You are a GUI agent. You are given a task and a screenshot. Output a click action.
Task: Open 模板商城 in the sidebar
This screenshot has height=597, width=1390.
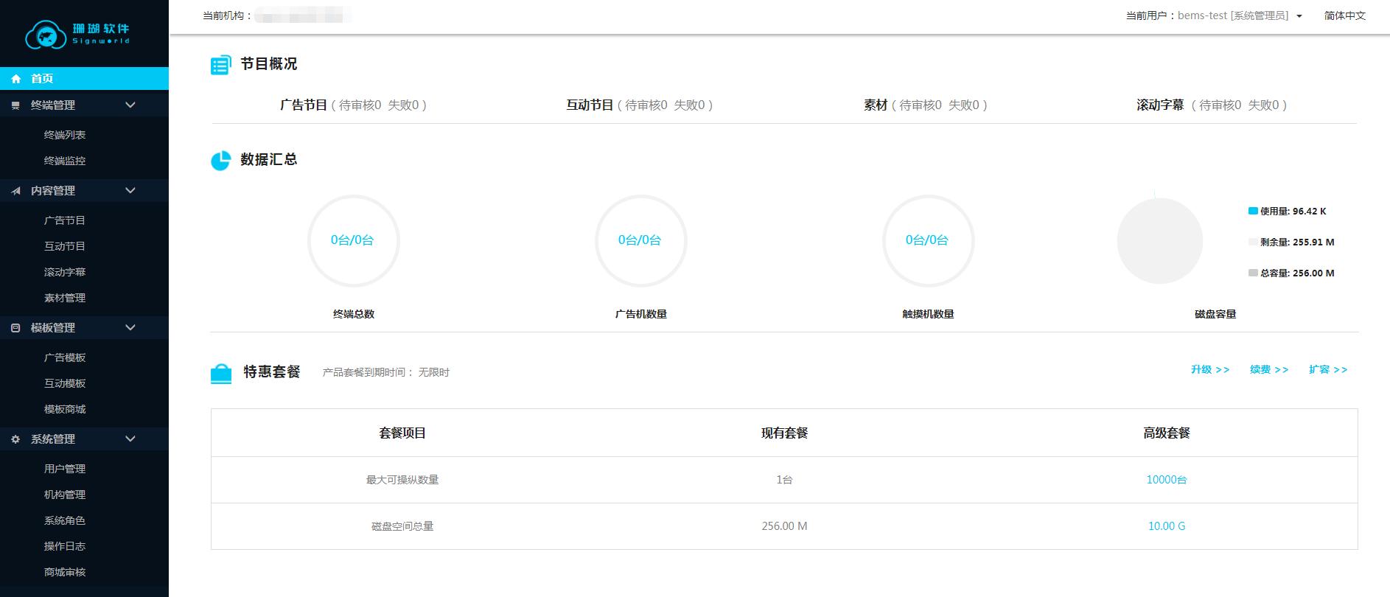65,409
